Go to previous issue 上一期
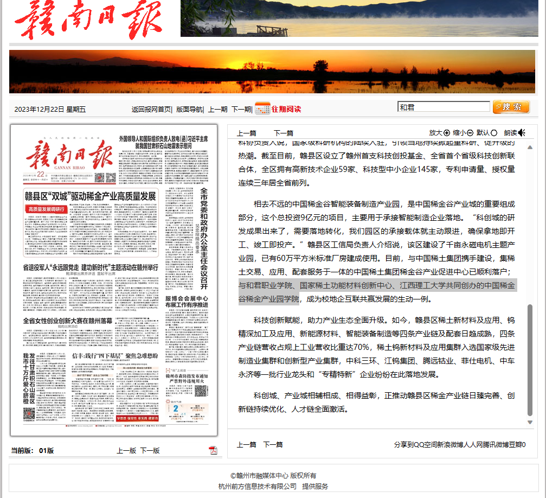The width and height of the screenshot is (546, 498). [217, 109]
